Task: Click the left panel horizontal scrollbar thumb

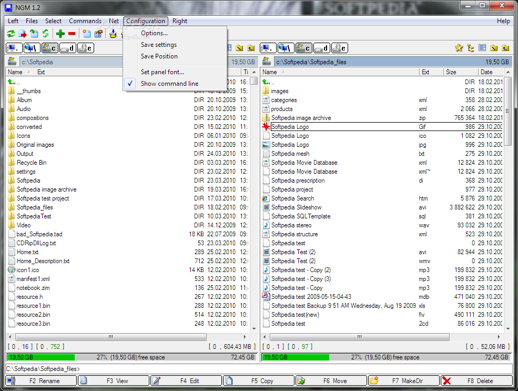Action: pyautogui.click(x=111, y=337)
